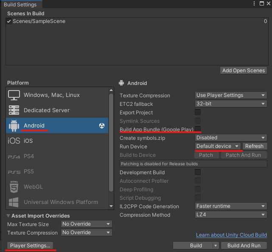Screen dimensions: 272x252
Task: Open Learn about Unity Cloud Build link
Action: (231, 235)
